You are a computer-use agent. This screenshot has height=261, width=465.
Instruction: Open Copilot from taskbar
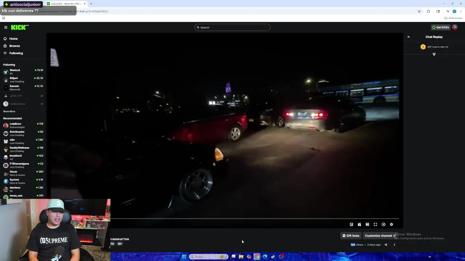coord(249,257)
